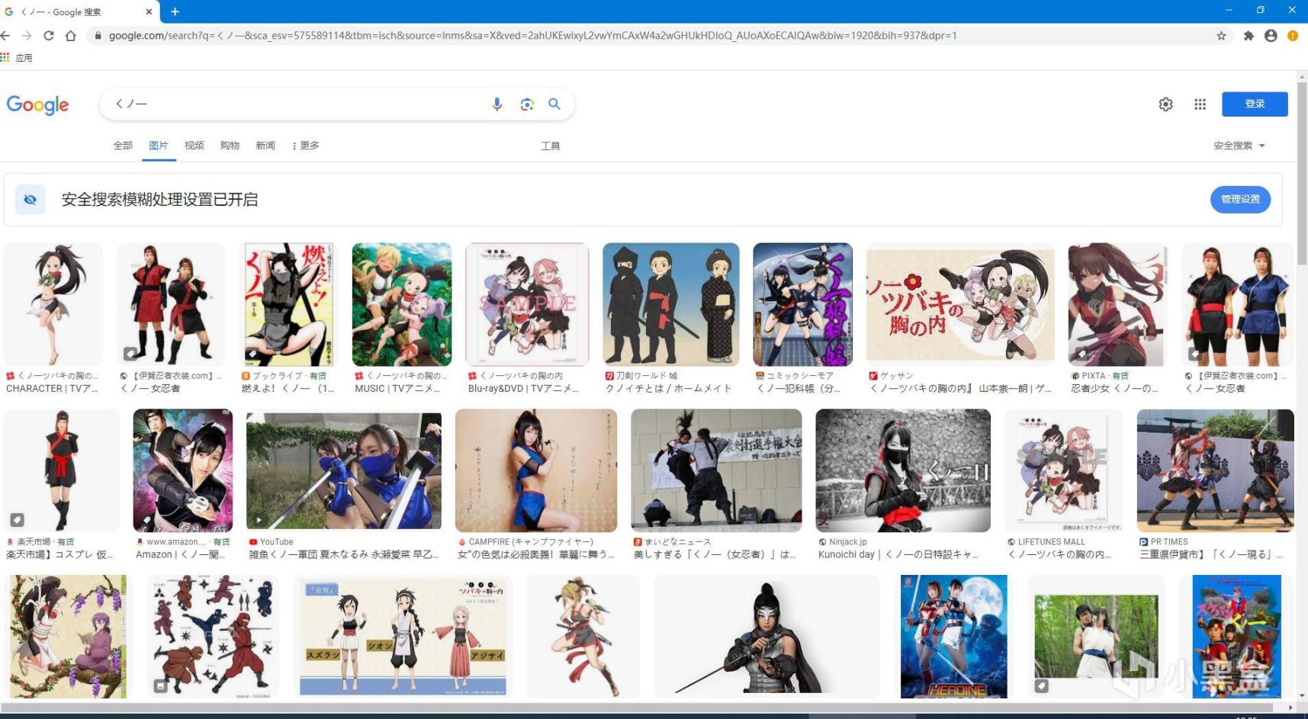Open the PR TIMES 三重県伊賀市 thumbnail
This screenshot has width=1308, height=719.
pyautogui.click(x=1215, y=470)
